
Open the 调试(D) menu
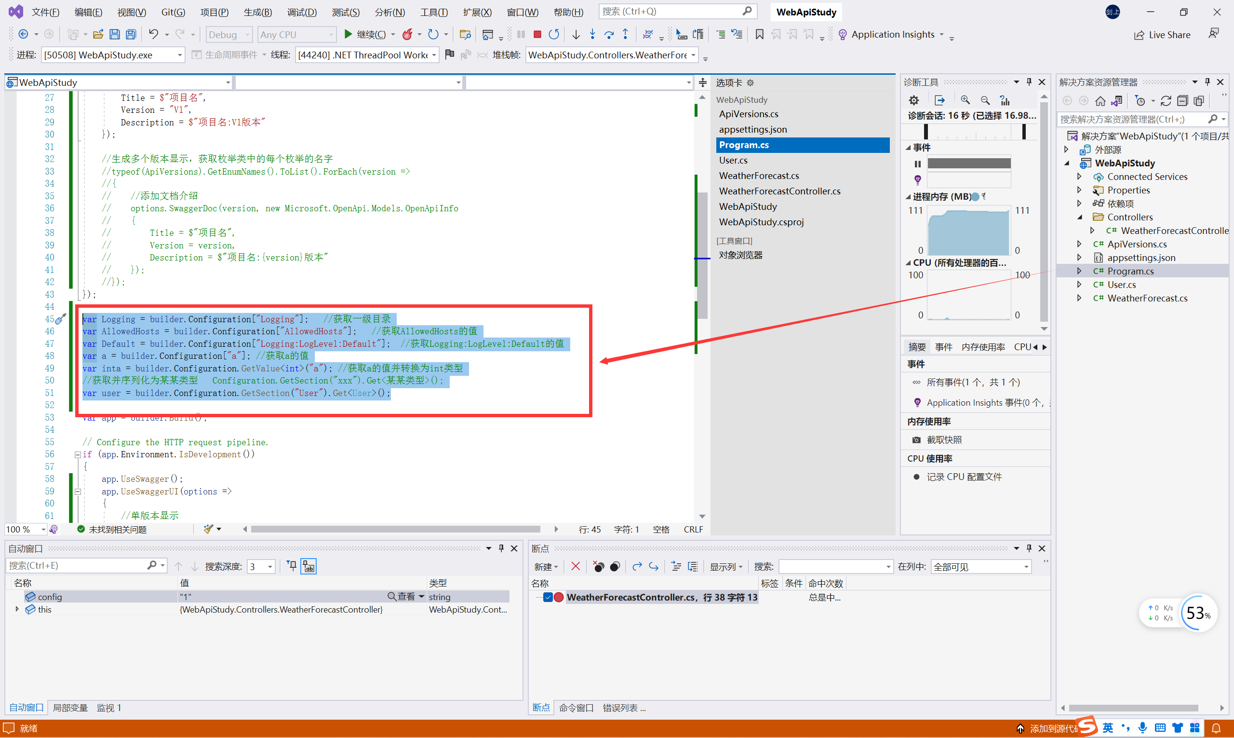[302, 12]
